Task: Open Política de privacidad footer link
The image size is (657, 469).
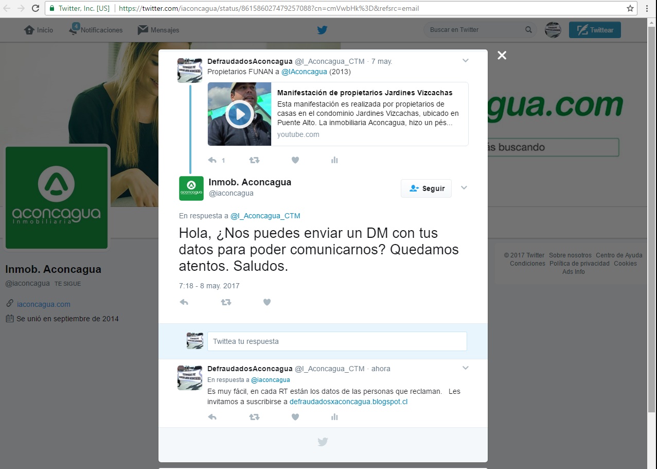Action: point(579,264)
